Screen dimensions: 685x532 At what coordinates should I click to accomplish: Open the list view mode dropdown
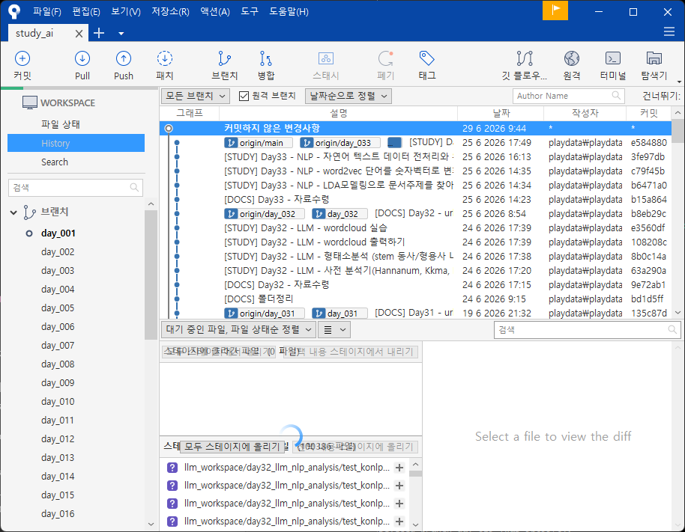[x=334, y=330]
